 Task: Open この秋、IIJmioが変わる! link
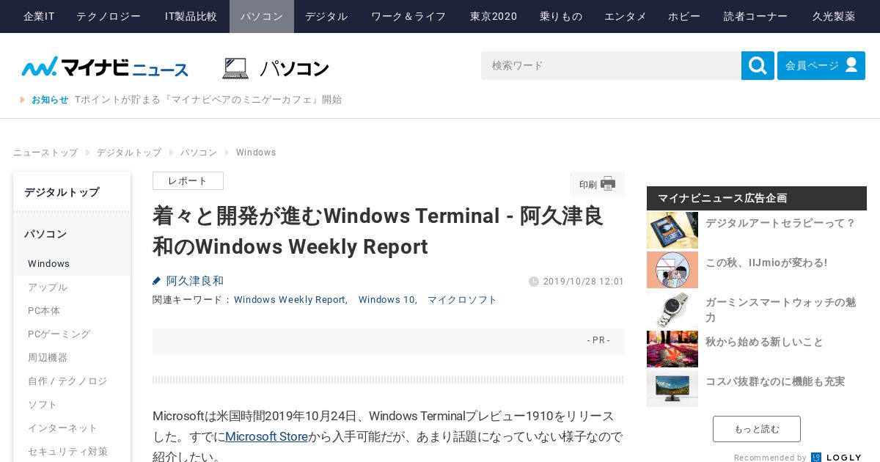[766, 263]
